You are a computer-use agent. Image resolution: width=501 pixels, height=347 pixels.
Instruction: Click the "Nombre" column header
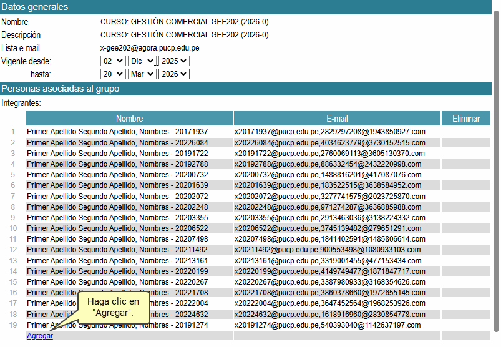point(129,119)
